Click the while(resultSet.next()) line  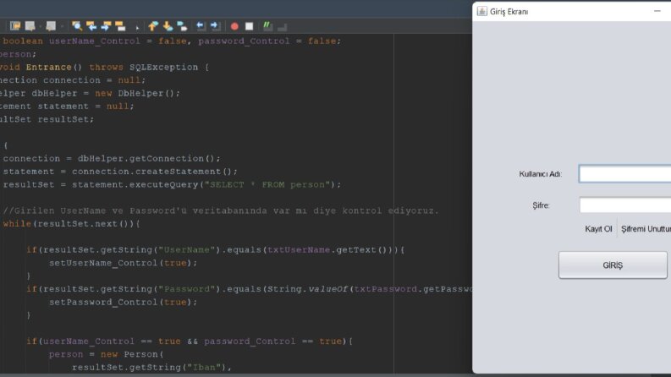tap(71, 223)
